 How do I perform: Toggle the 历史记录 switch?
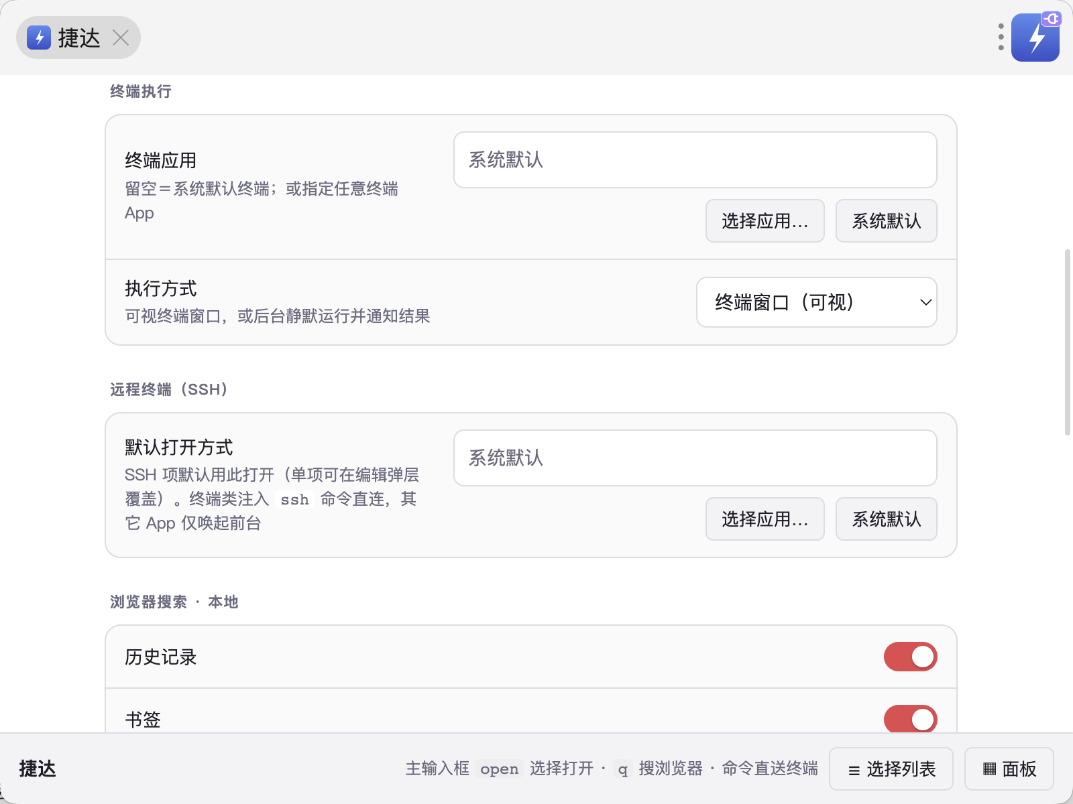(x=910, y=657)
